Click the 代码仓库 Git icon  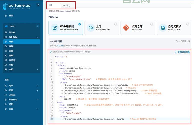point(126,28)
